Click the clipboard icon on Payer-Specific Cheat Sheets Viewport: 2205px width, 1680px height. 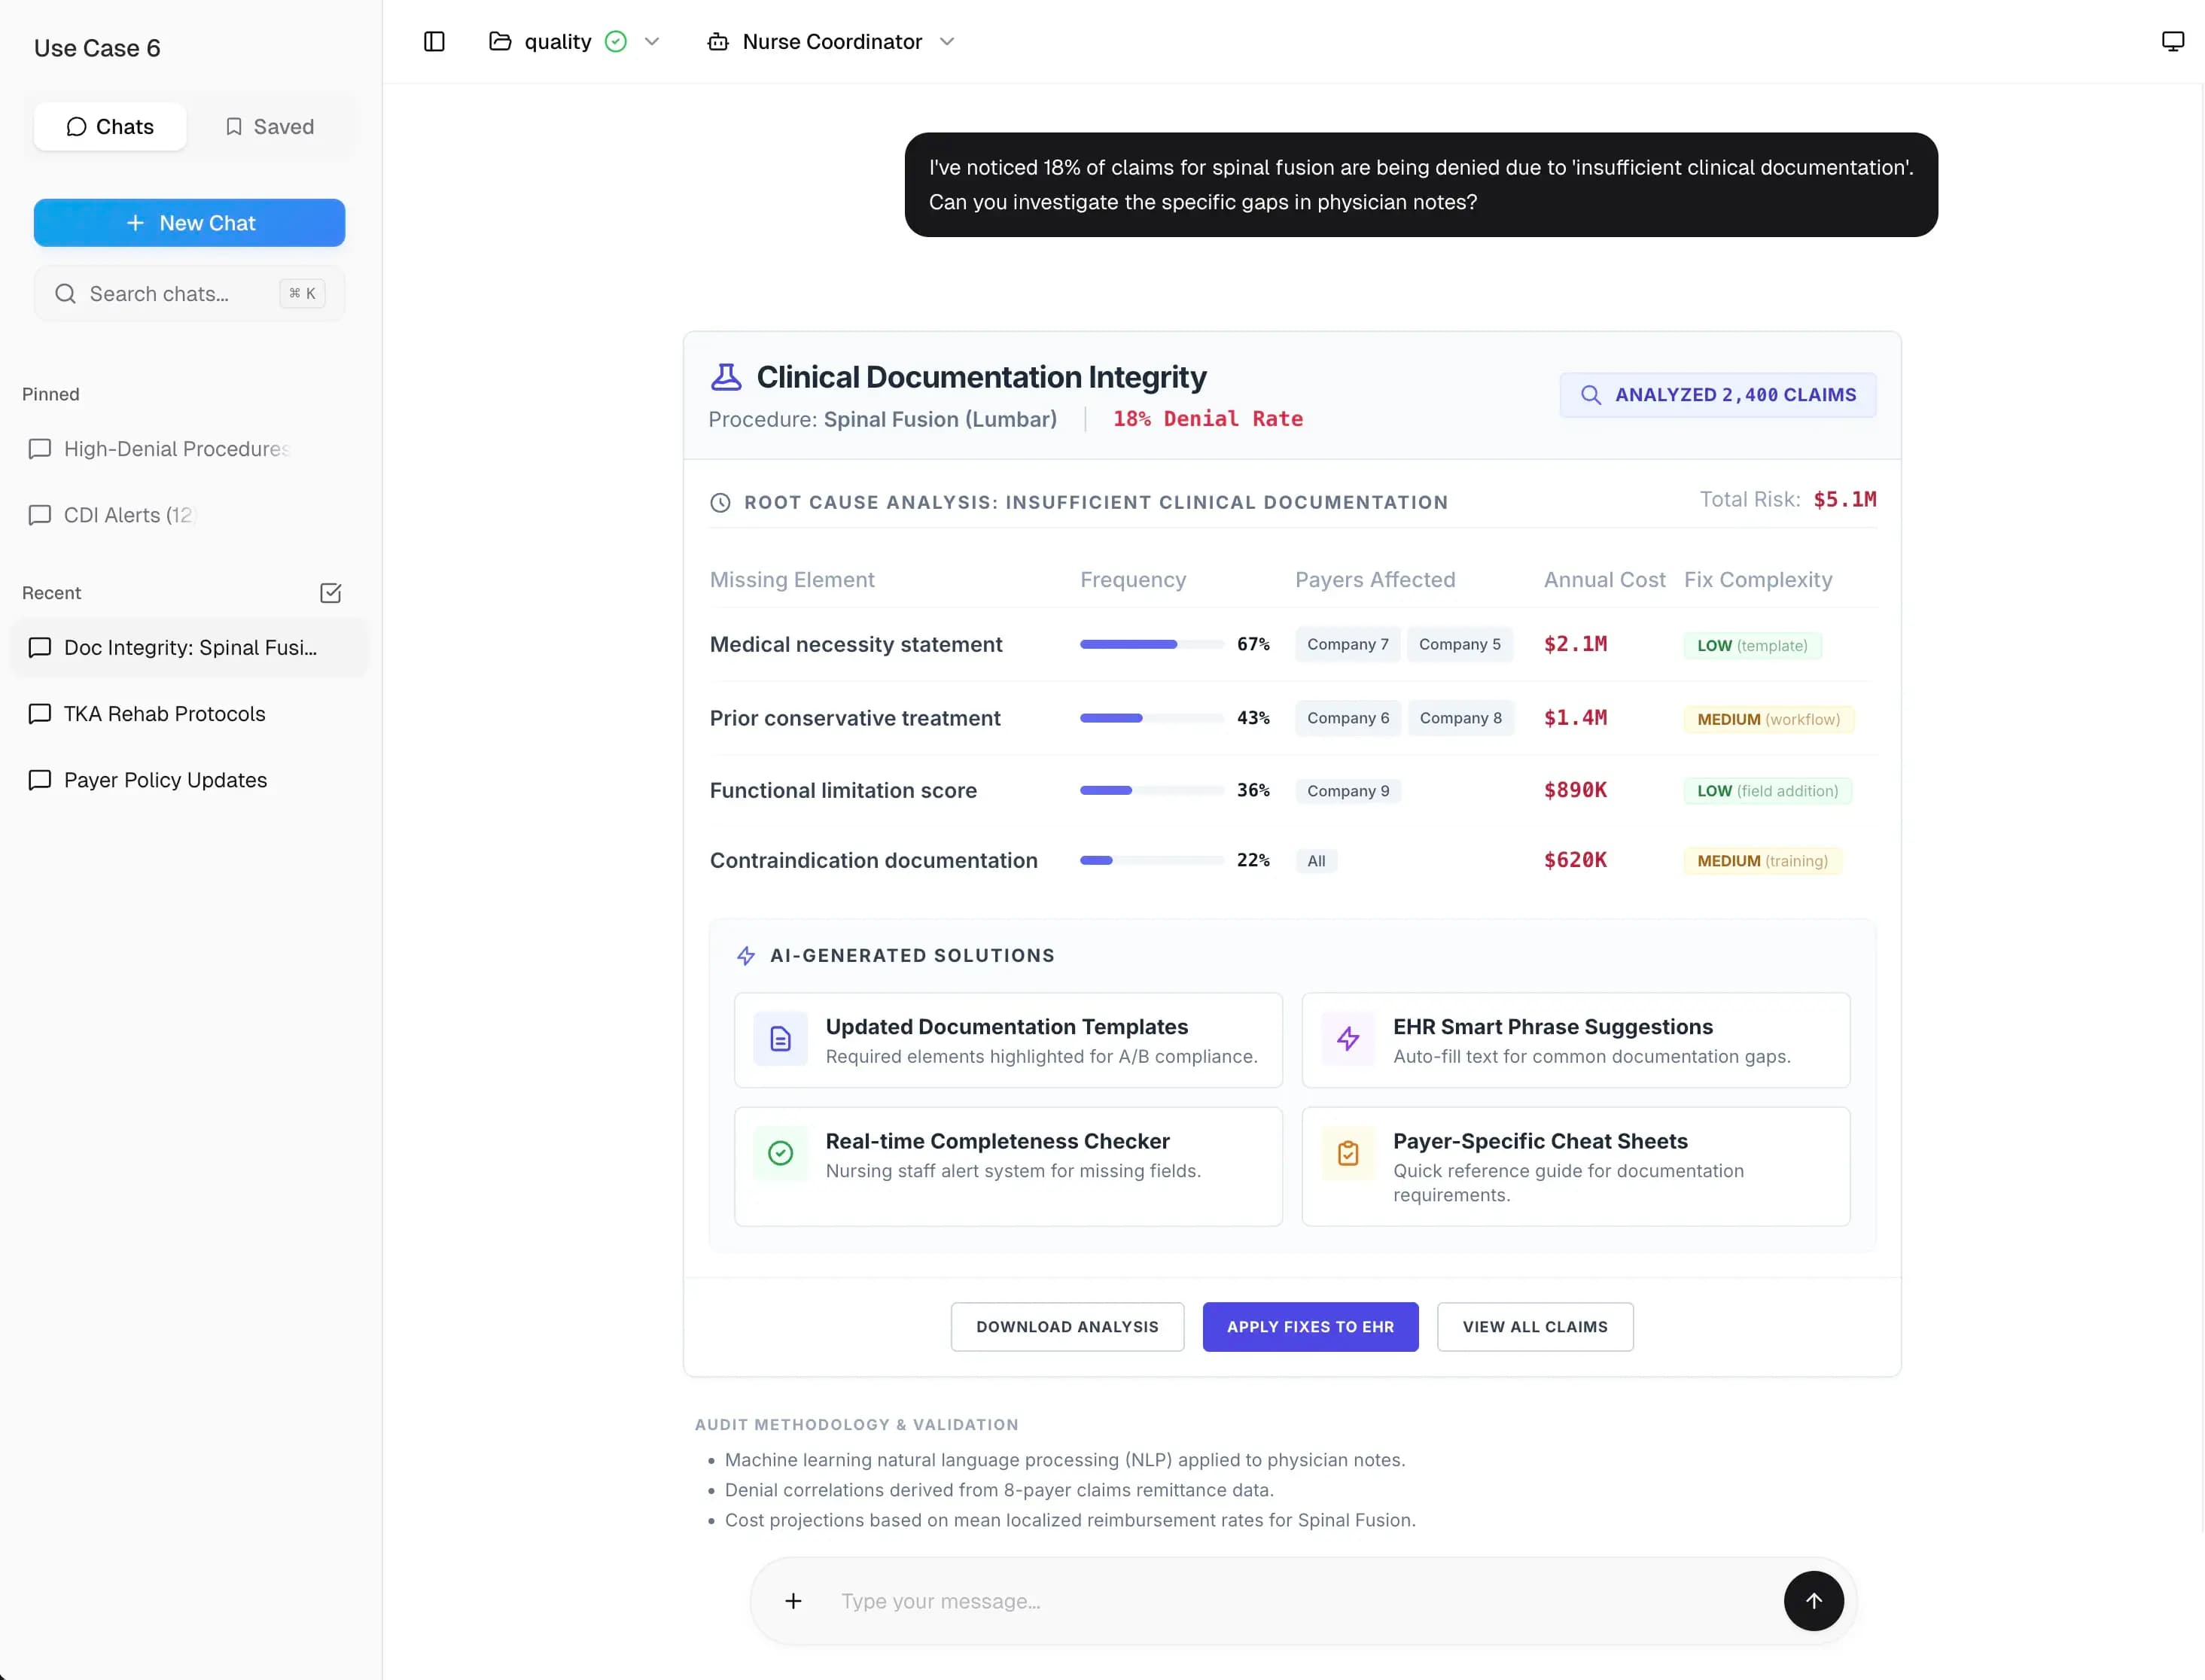tap(1348, 1153)
